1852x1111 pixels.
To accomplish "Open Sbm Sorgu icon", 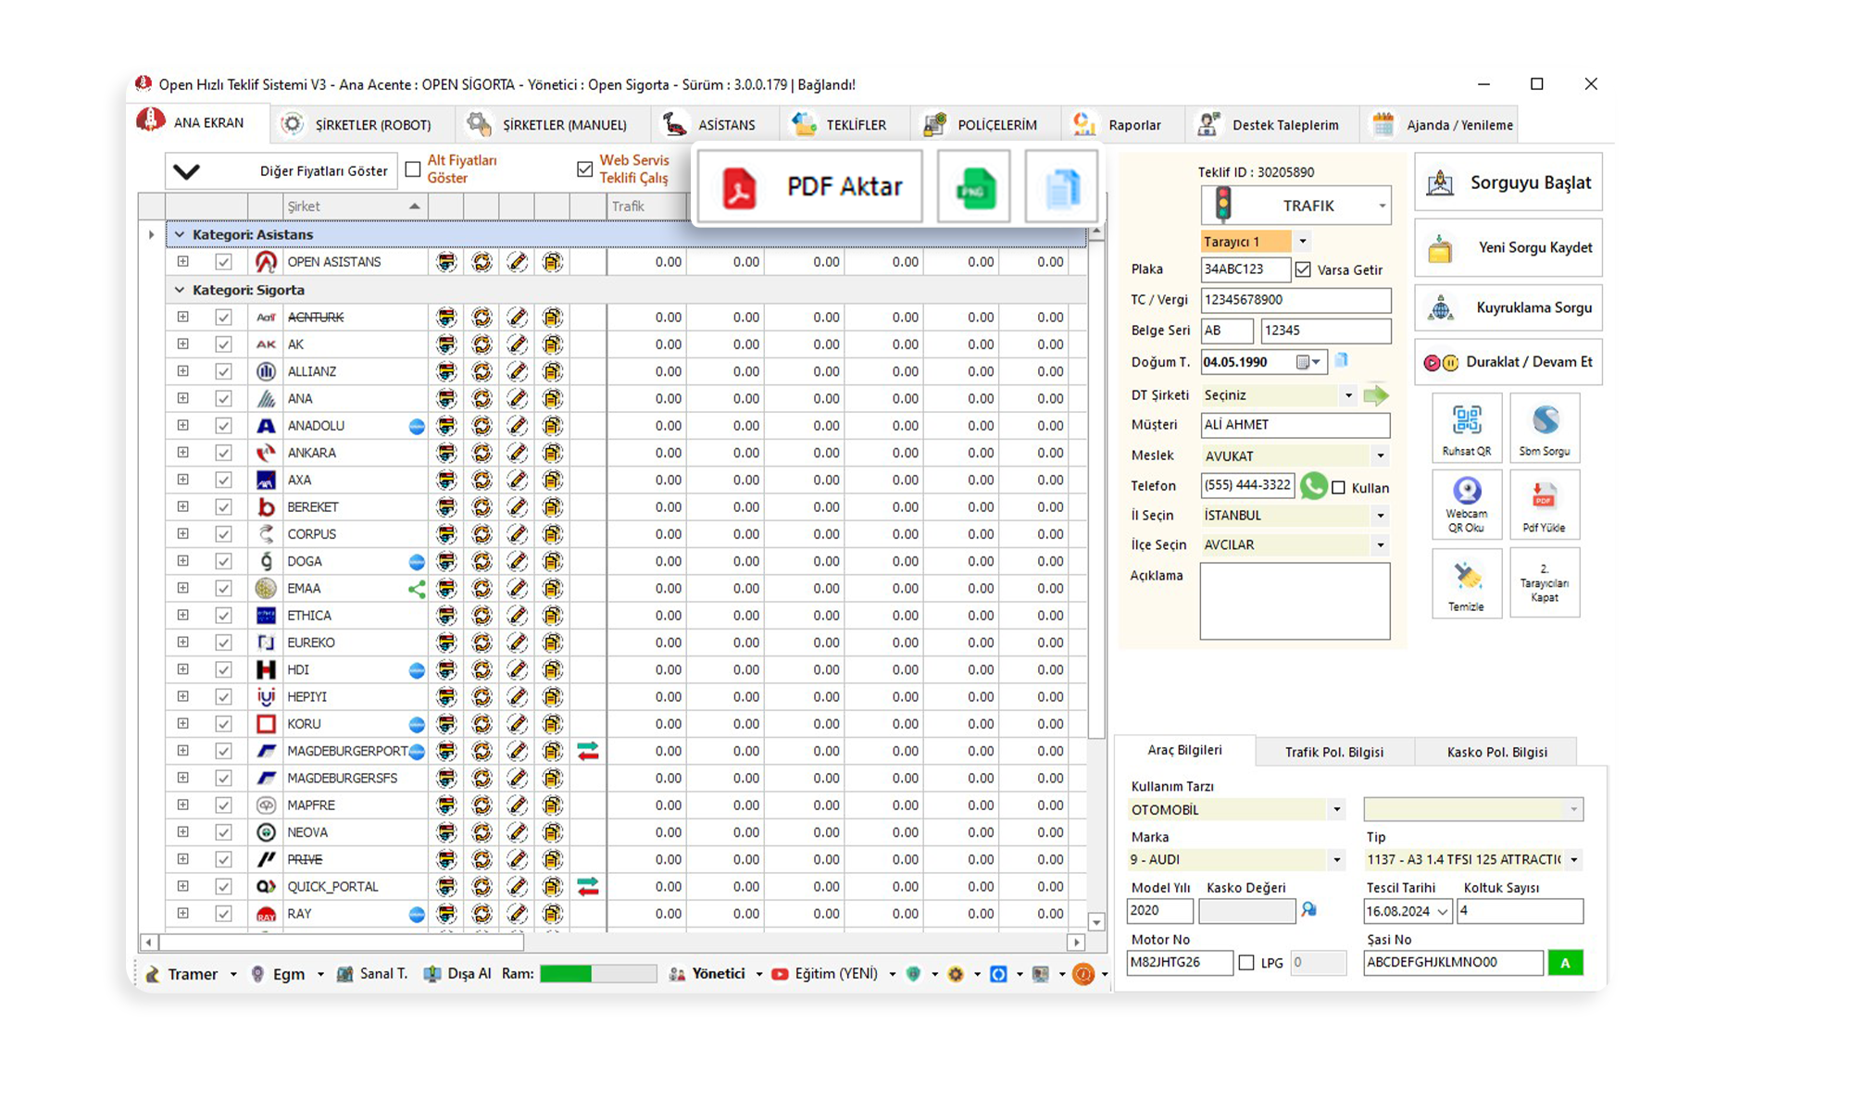I will 1545,429.
